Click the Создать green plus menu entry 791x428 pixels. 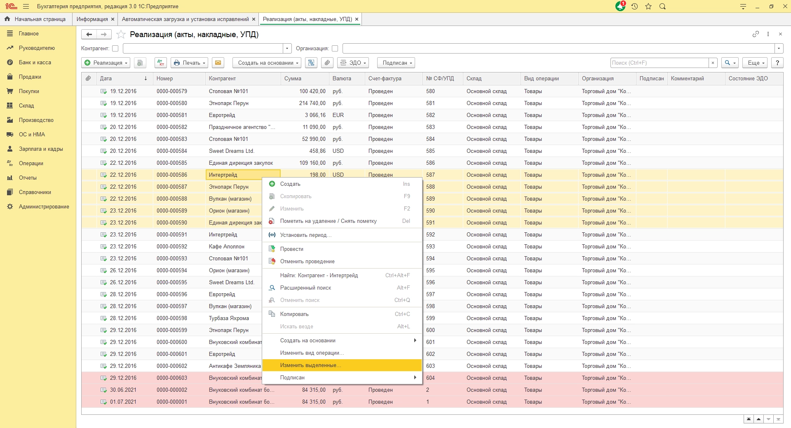[342, 184]
